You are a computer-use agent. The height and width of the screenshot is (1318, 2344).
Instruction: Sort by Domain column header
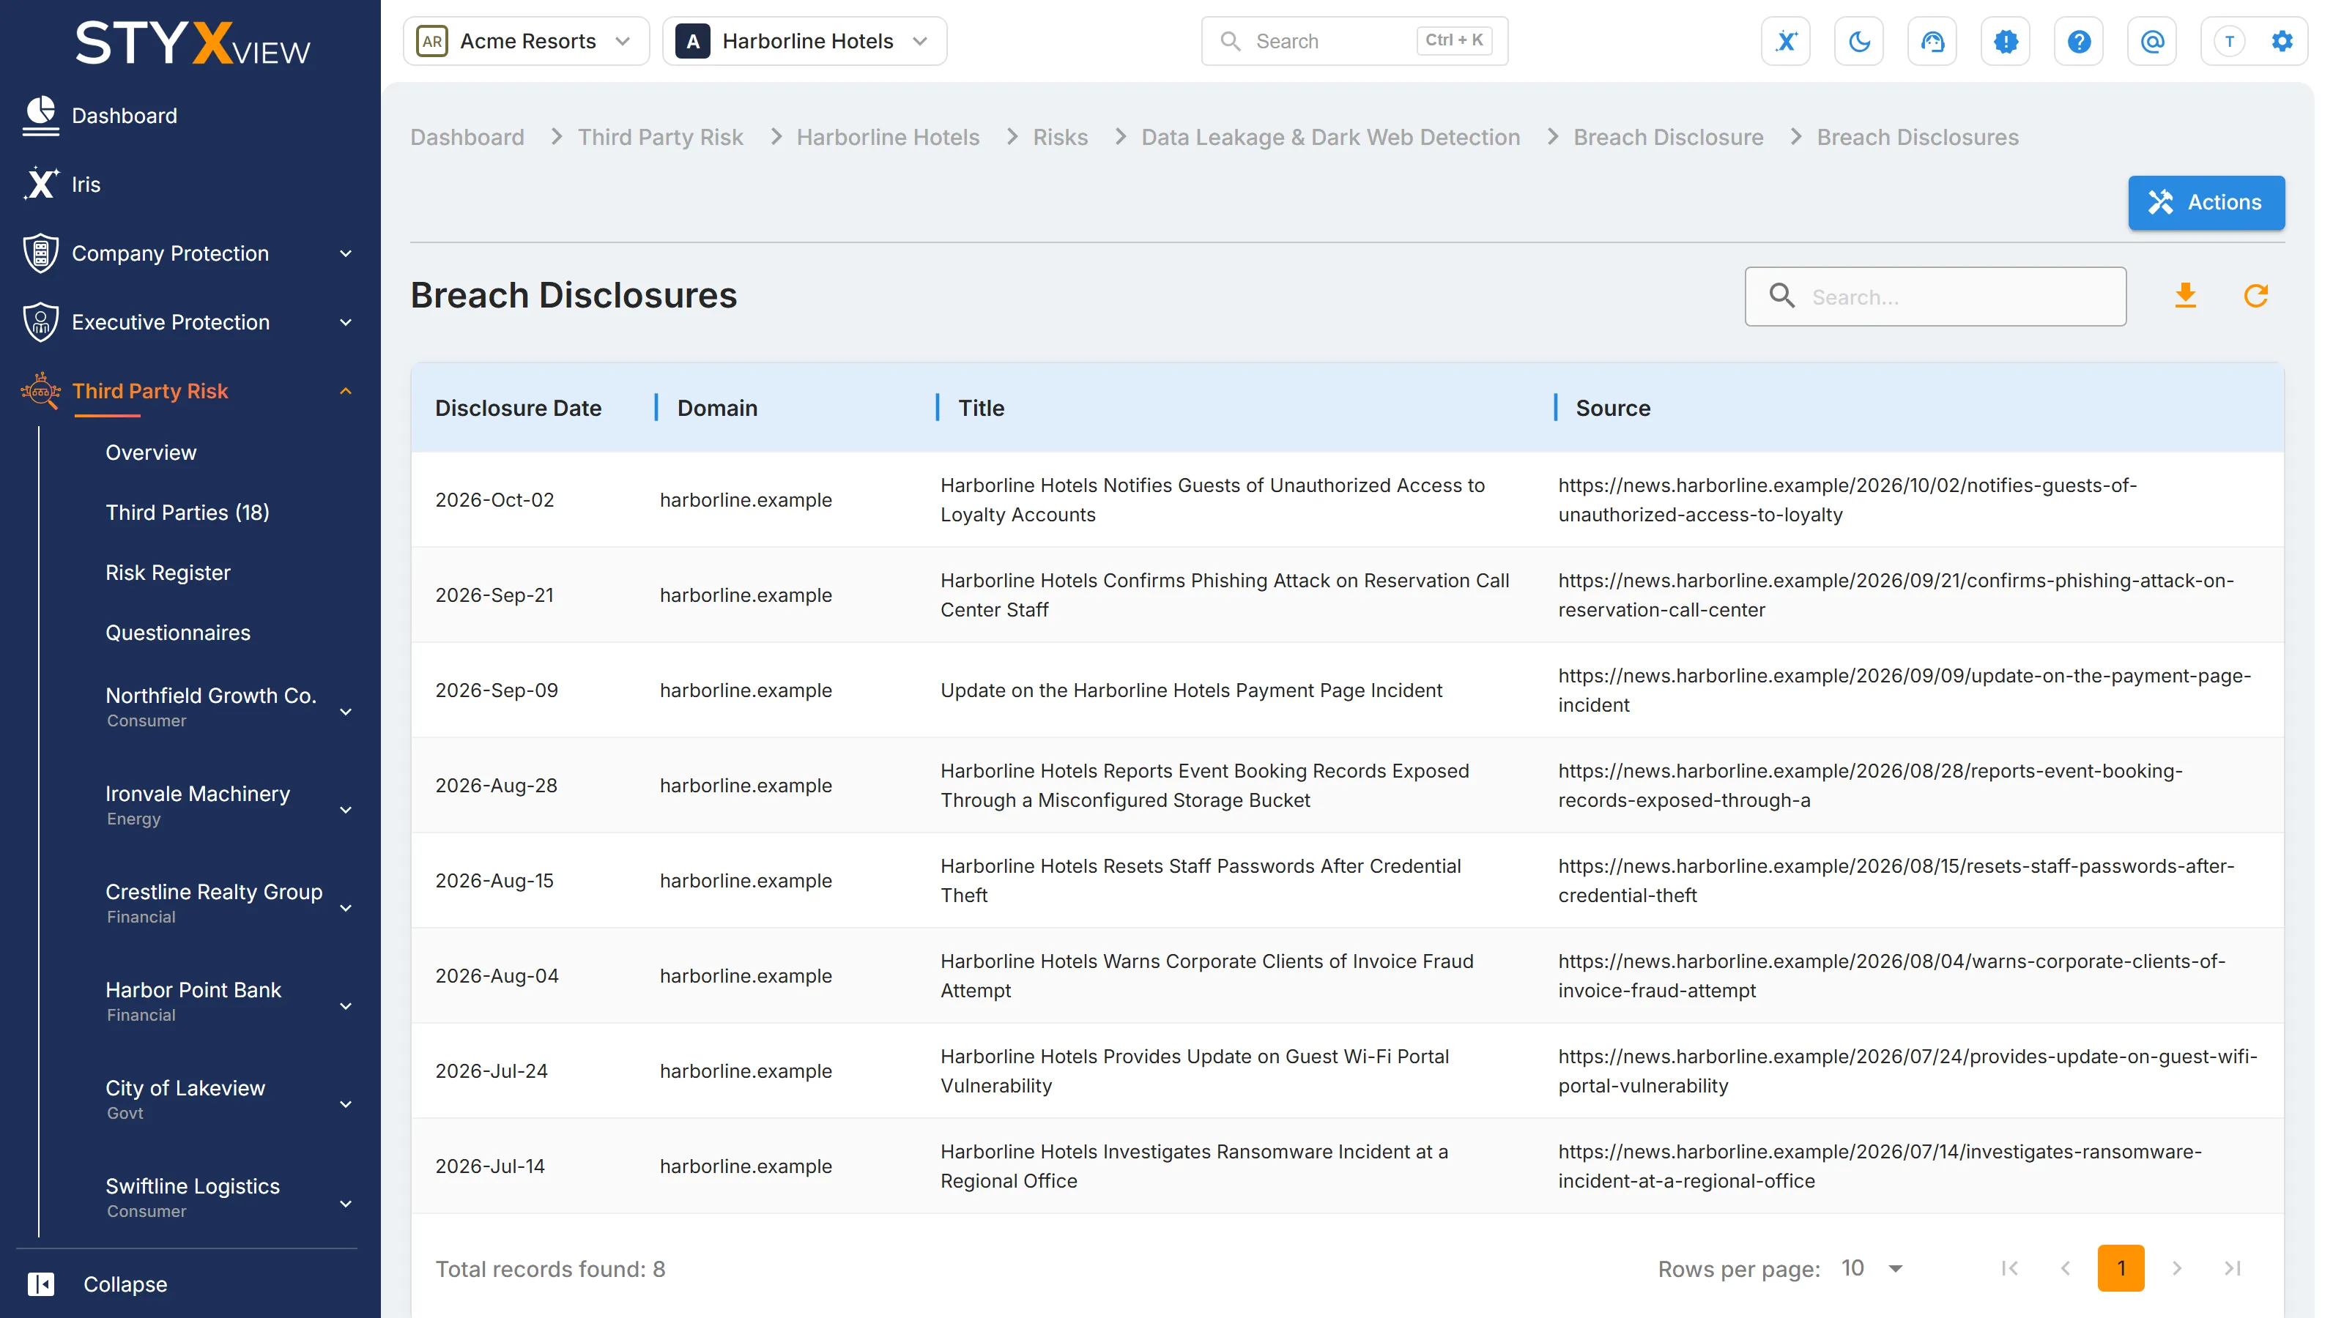coord(717,408)
